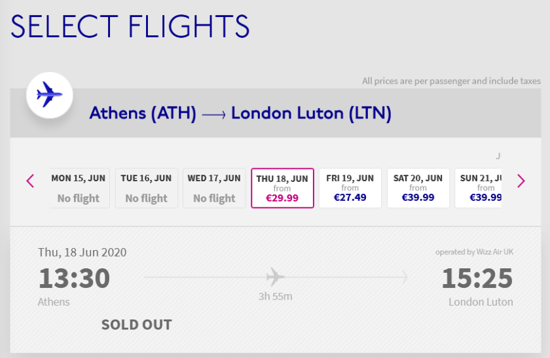Show later dates with right arrow

521,181
